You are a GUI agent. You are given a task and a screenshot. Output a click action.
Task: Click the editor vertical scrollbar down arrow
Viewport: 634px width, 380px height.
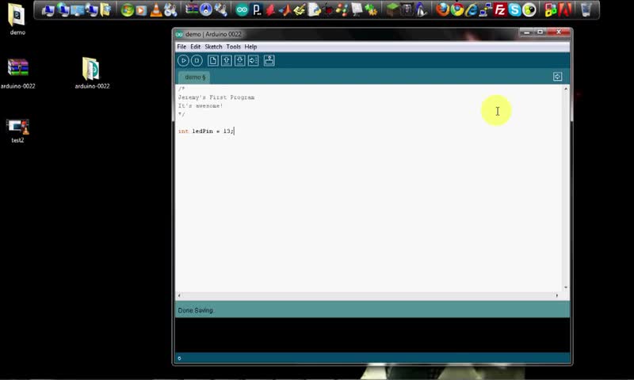tap(566, 287)
